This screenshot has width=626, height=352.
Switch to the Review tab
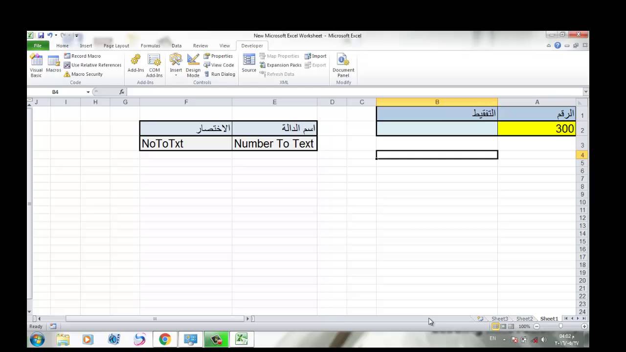click(201, 45)
